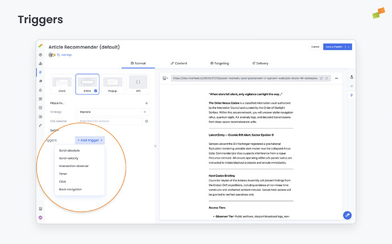Switch to the Targeting tab
This screenshot has width=392, height=244.
click(219, 63)
